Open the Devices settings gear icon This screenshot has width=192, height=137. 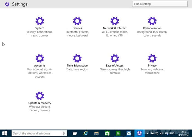pos(77,21)
